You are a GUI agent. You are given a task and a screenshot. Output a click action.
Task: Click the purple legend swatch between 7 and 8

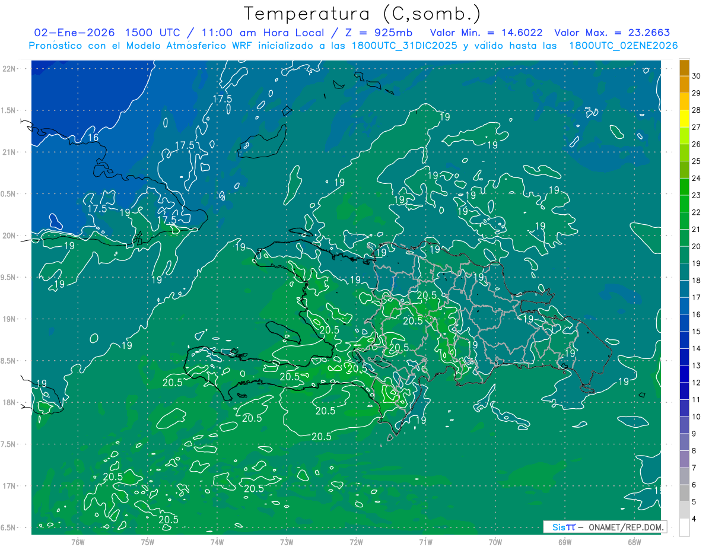tap(684, 459)
